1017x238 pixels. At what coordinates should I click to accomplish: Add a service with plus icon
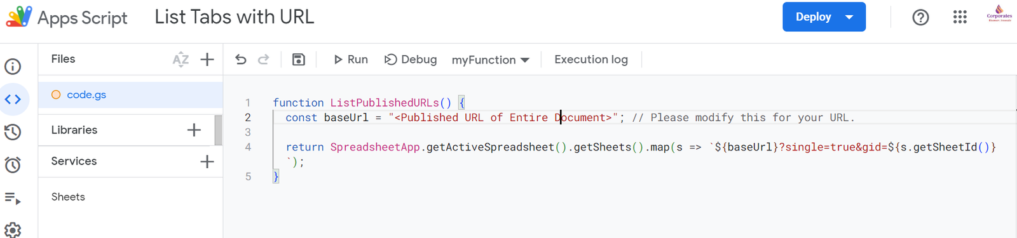pos(207,161)
